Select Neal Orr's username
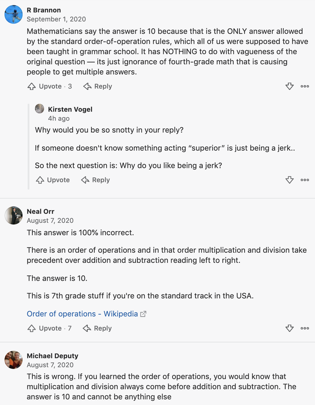The height and width of the screenshot is (405, 315). coord(40,211)
